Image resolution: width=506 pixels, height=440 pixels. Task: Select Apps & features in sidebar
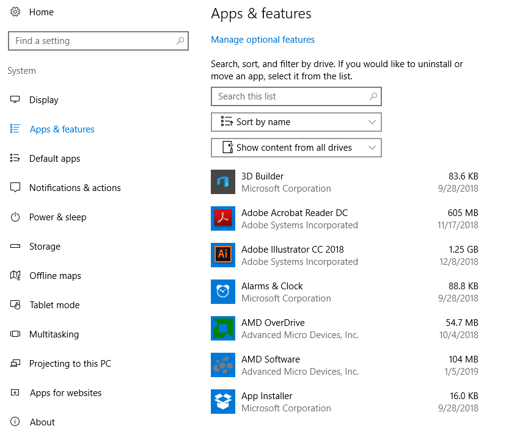(x=62, y=129)
